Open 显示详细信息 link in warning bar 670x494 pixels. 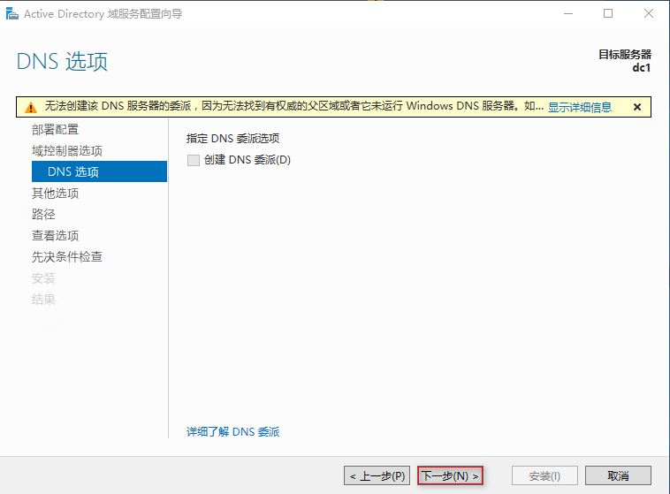click(579, 107)
